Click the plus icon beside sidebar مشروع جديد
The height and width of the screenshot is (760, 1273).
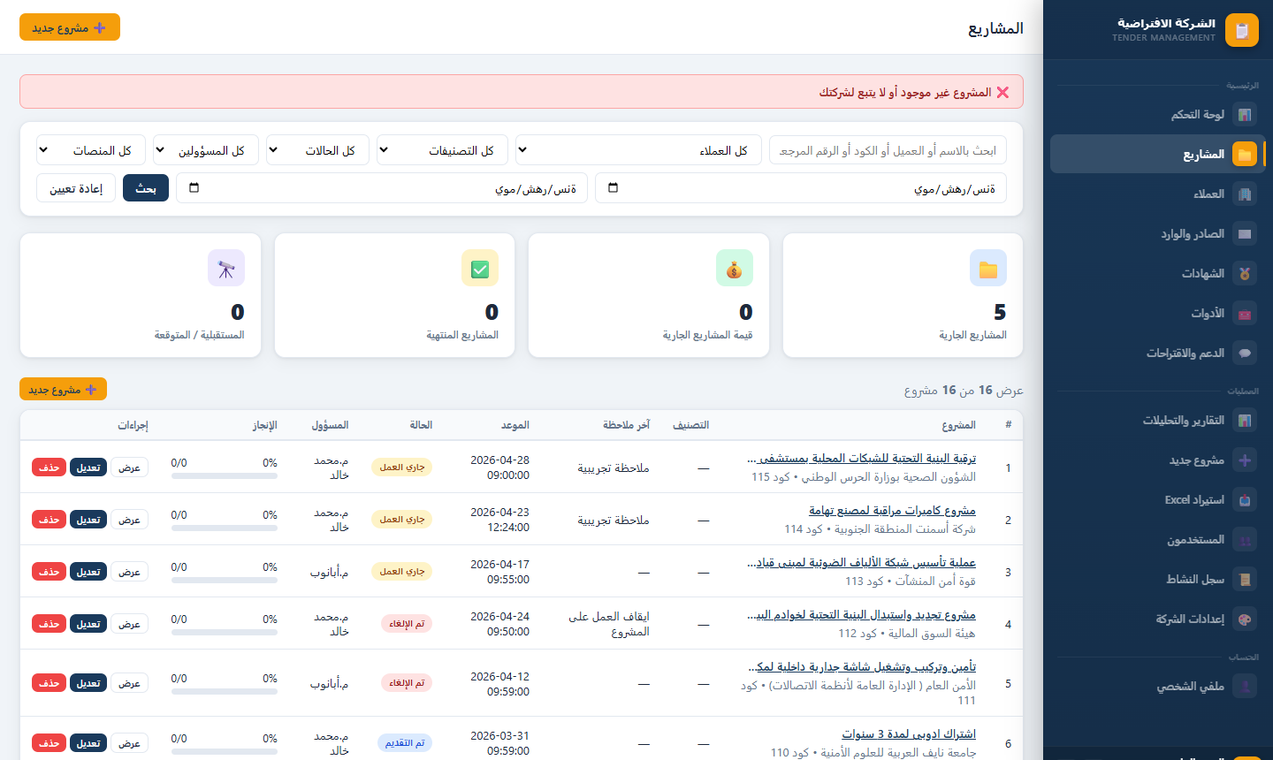(x=1245, y=460)
